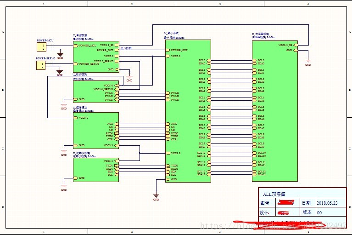This screenshot has height=235, width=352.
Task: Click ground symbol below POWER-MCU connector
Action: point(60,56)
